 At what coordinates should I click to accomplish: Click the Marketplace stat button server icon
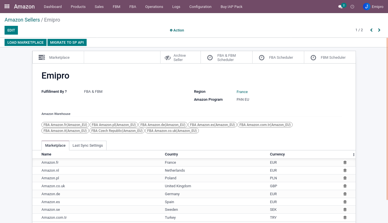(x=42, y=57)
